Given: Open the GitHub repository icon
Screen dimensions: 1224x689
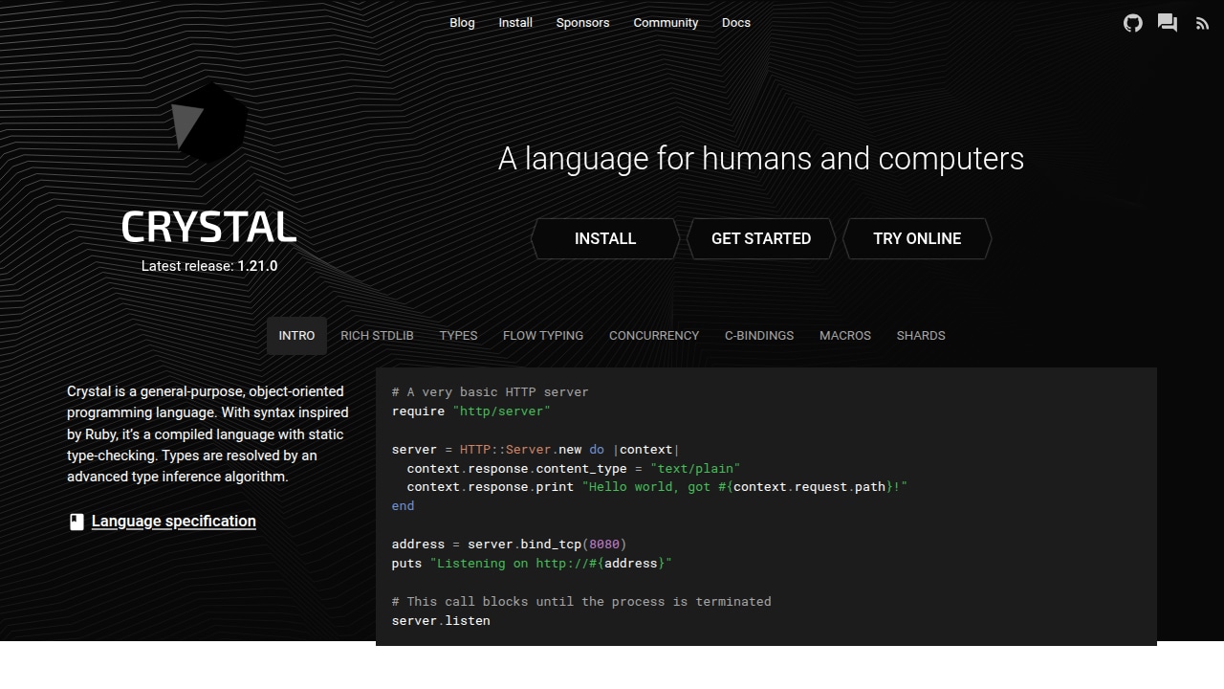Looking at the screenshot, I should pos(1133,23).
